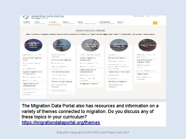Click the Migration Data Portal globe logo
Screen dimensions: 186x139
point(26,17)
